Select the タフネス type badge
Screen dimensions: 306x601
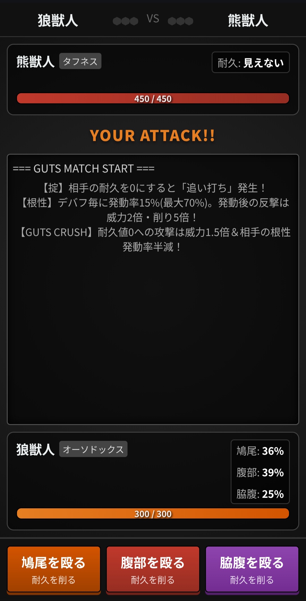[80, 61]
